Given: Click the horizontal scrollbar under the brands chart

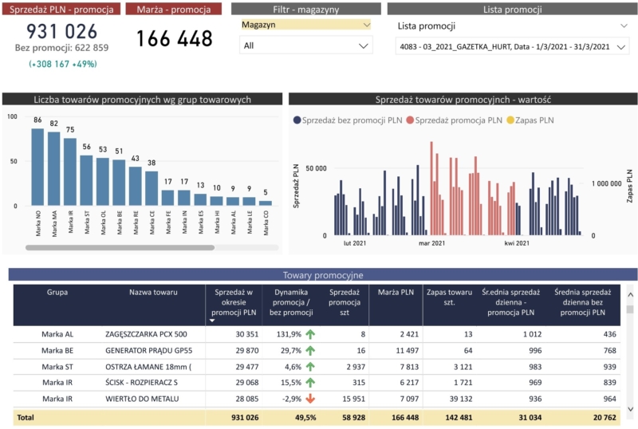Looking at the screenshot, I should click(120, 247).
